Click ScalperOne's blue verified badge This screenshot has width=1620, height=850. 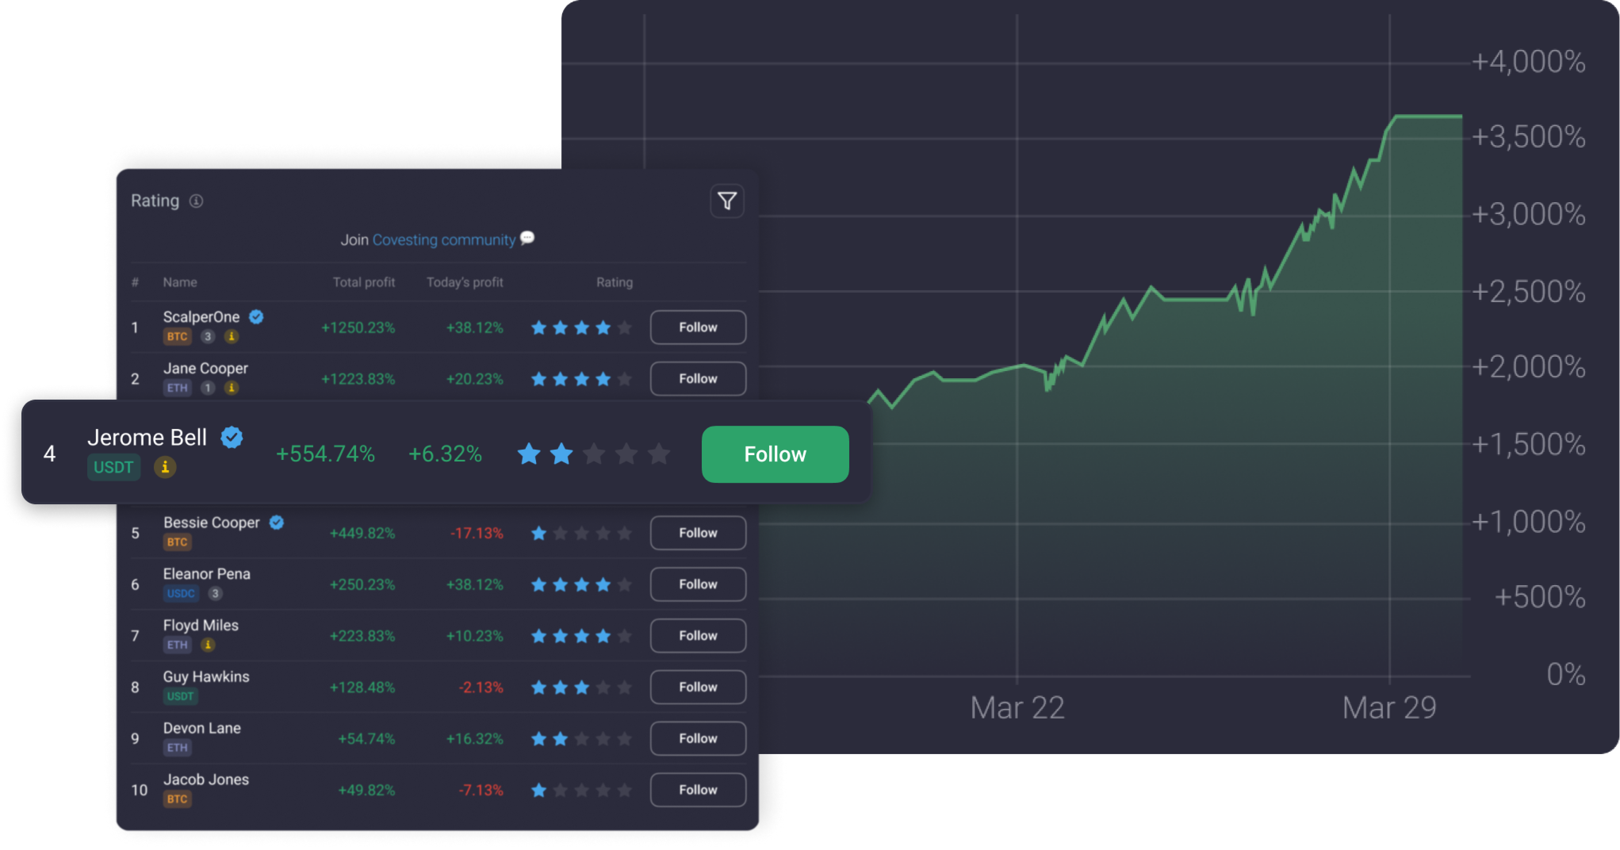[x=255, y=317]
